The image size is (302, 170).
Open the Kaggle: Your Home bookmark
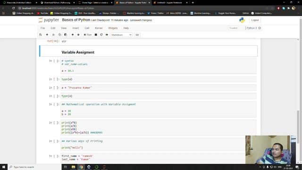[x=225, y=13]
